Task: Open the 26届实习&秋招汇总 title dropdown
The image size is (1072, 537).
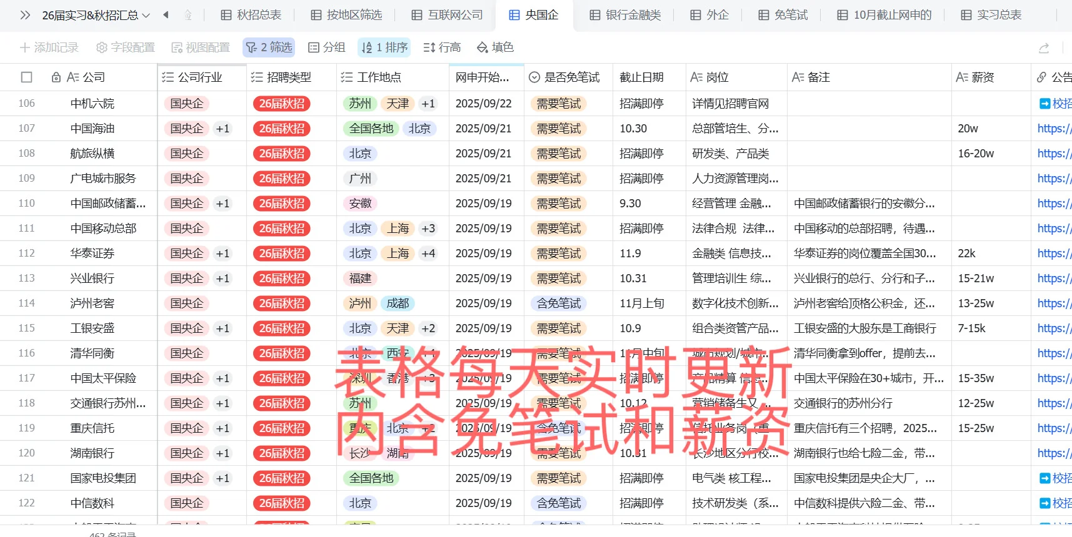Action: tap(96, 15)
